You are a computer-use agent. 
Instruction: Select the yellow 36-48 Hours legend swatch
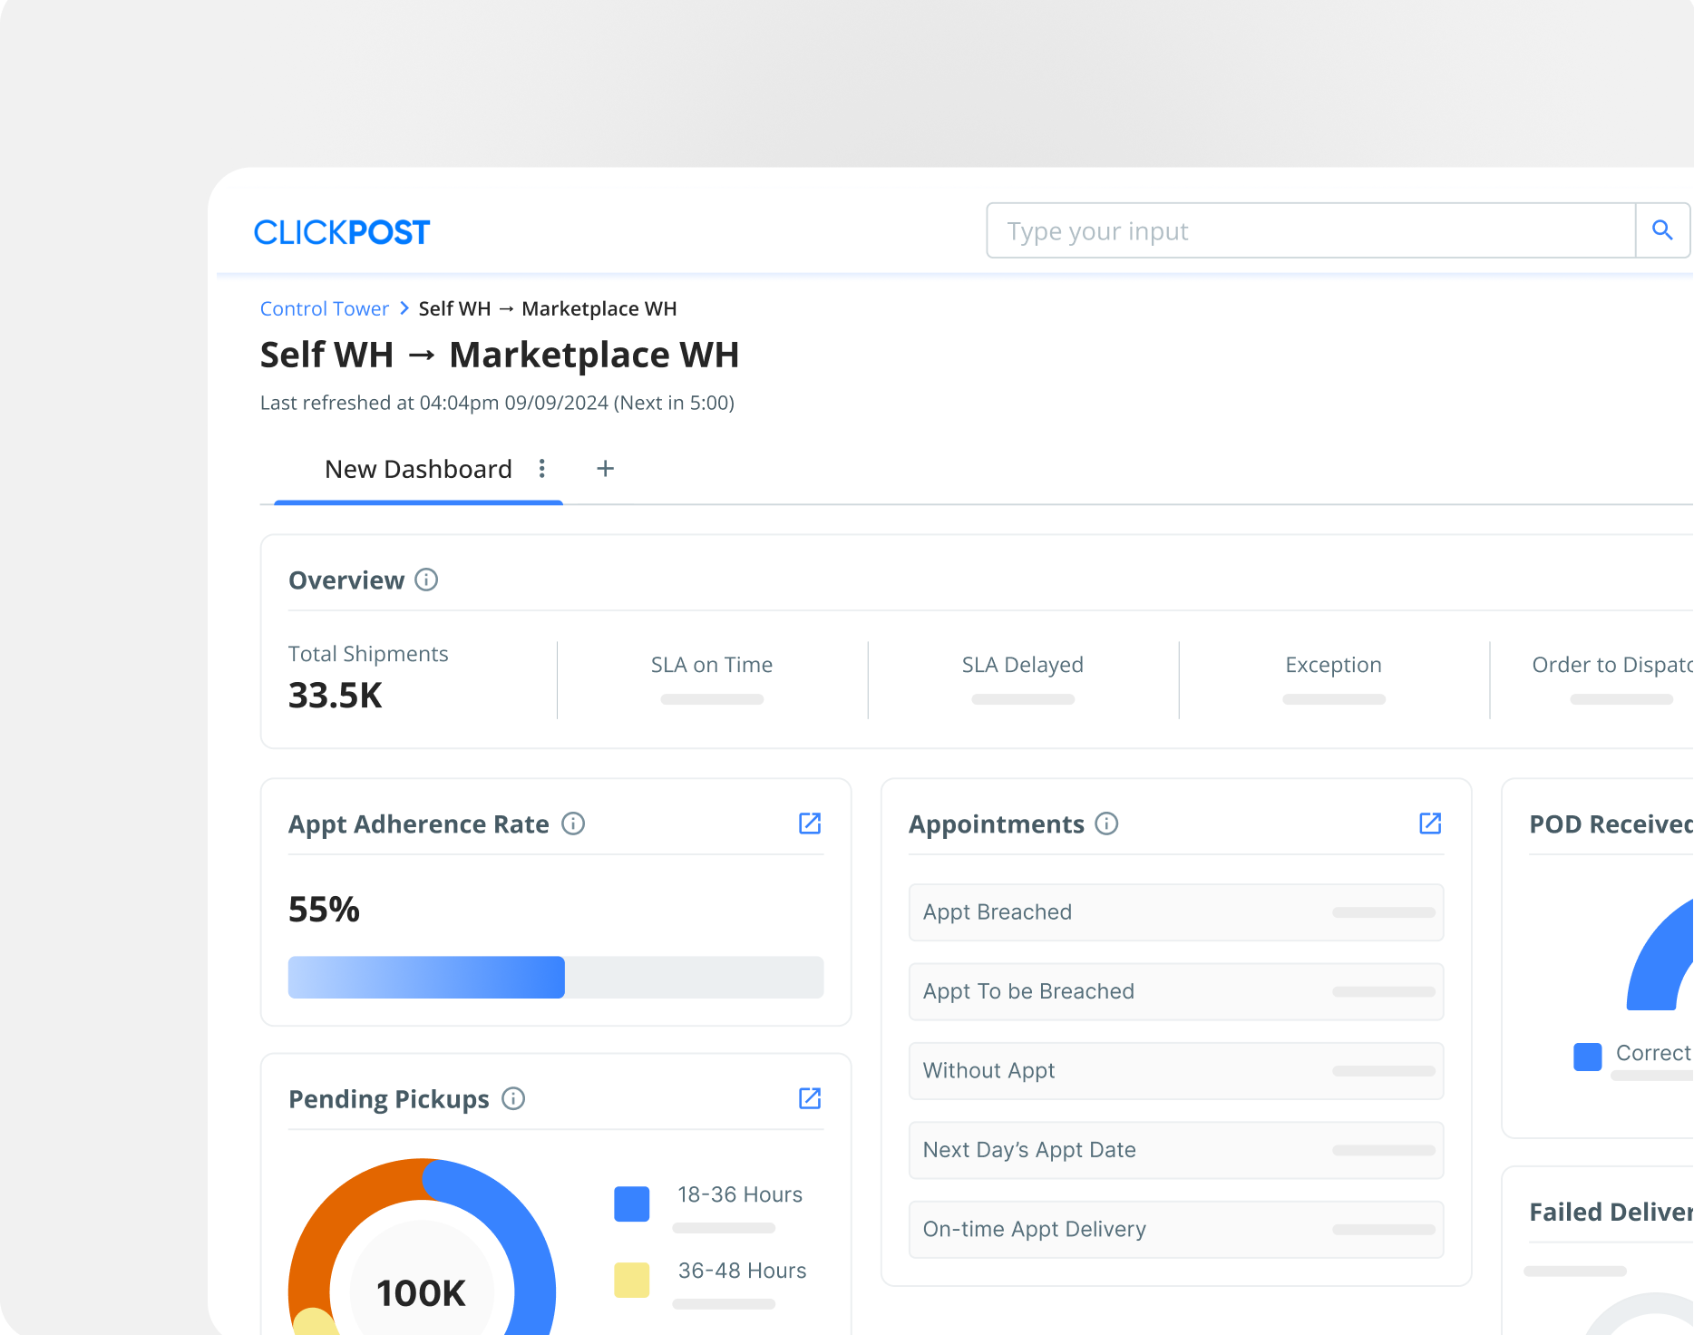pyautogui.click(x=631, y=1281)
